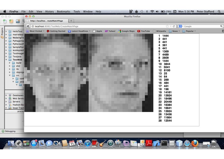This screenshot has height=159, width=224.
Task: Click the Firefox back arrow button
Action: (x=28, y=26)
